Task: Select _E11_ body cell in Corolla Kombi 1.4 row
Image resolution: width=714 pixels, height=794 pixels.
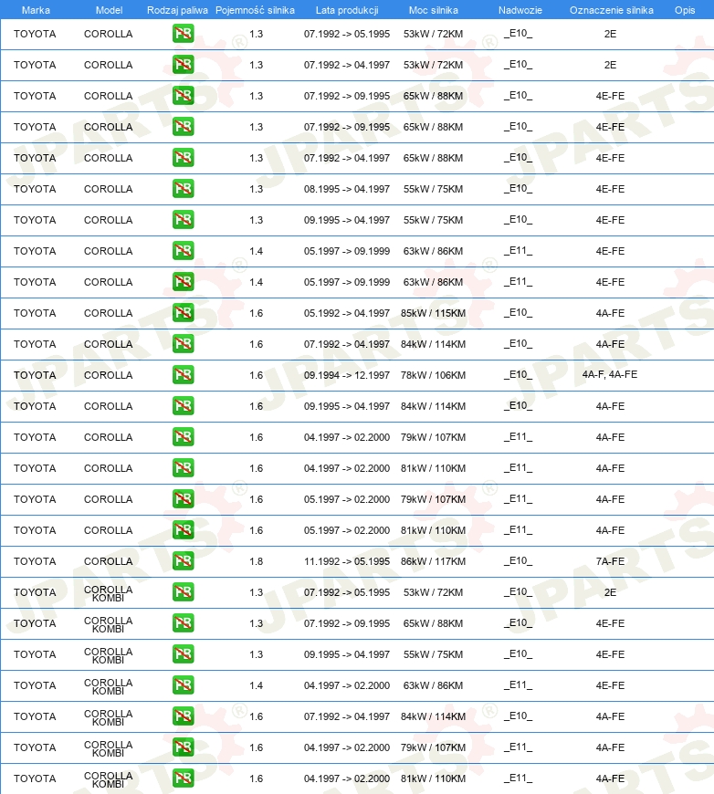Action: [518, 685]
